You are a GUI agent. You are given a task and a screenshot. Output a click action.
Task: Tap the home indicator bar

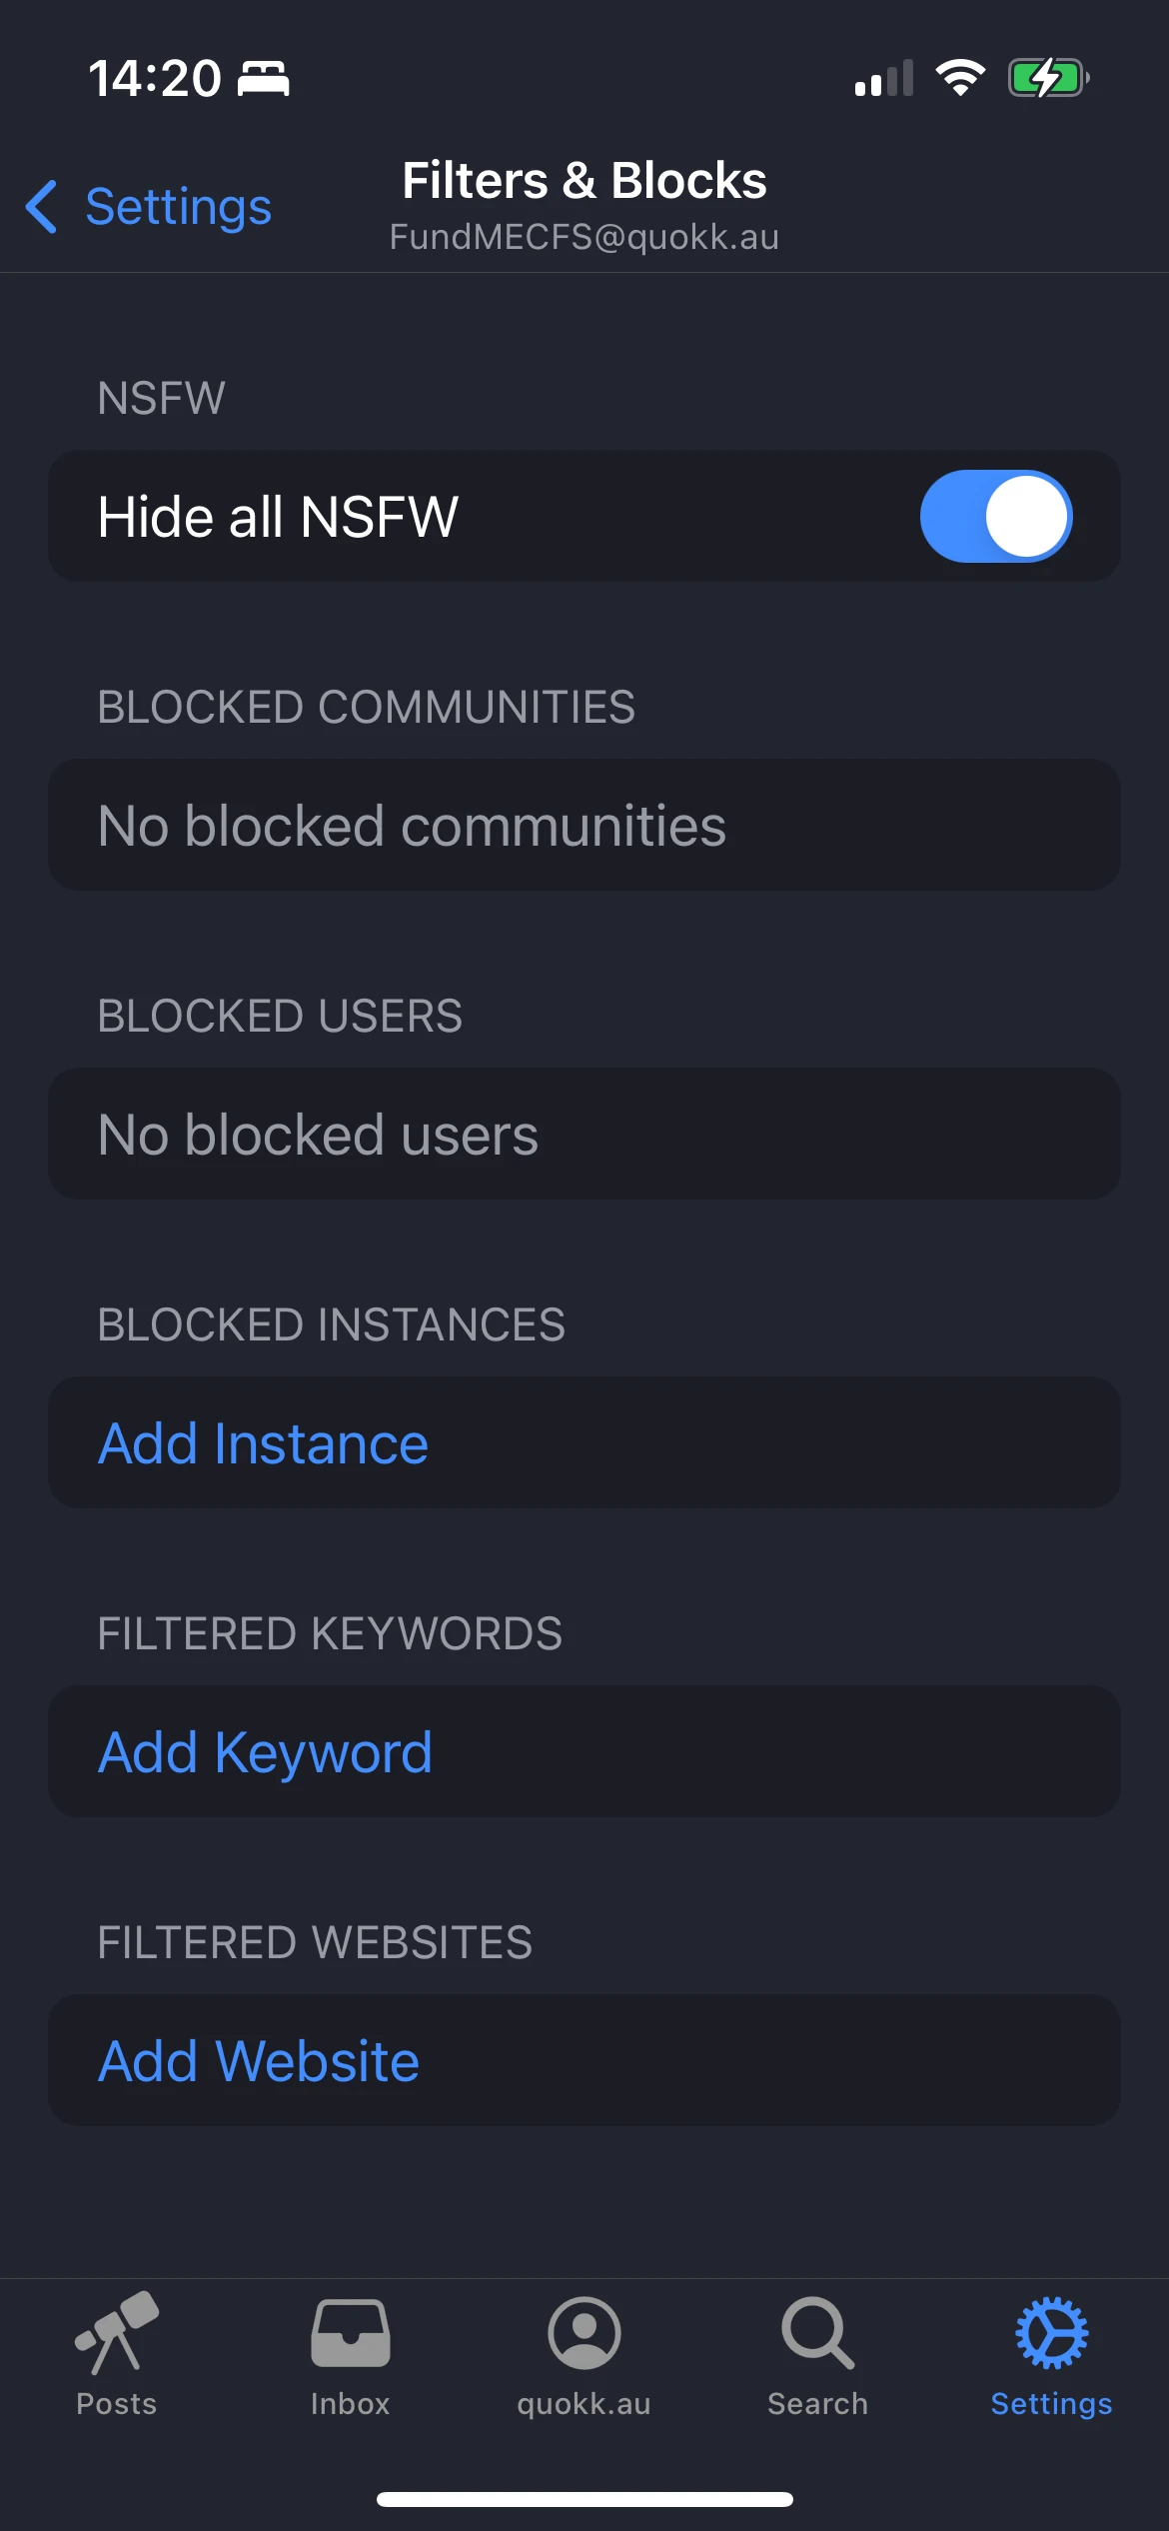[584, 2499]
